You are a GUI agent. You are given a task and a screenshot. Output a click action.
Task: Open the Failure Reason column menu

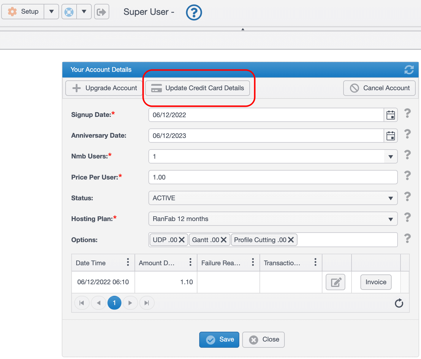tap(253, 262)
